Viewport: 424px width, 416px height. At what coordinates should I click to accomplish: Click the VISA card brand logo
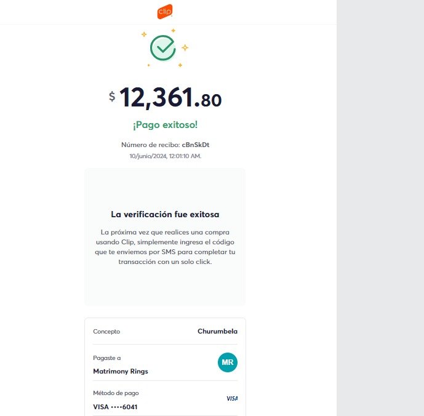tap(232, 398)
